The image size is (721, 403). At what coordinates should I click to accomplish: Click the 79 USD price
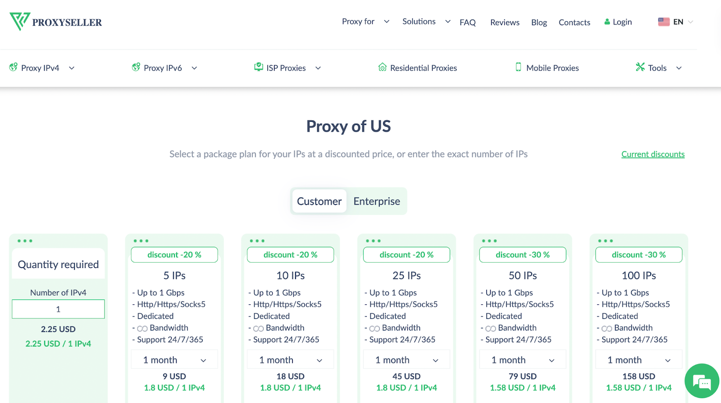point(523,376)
